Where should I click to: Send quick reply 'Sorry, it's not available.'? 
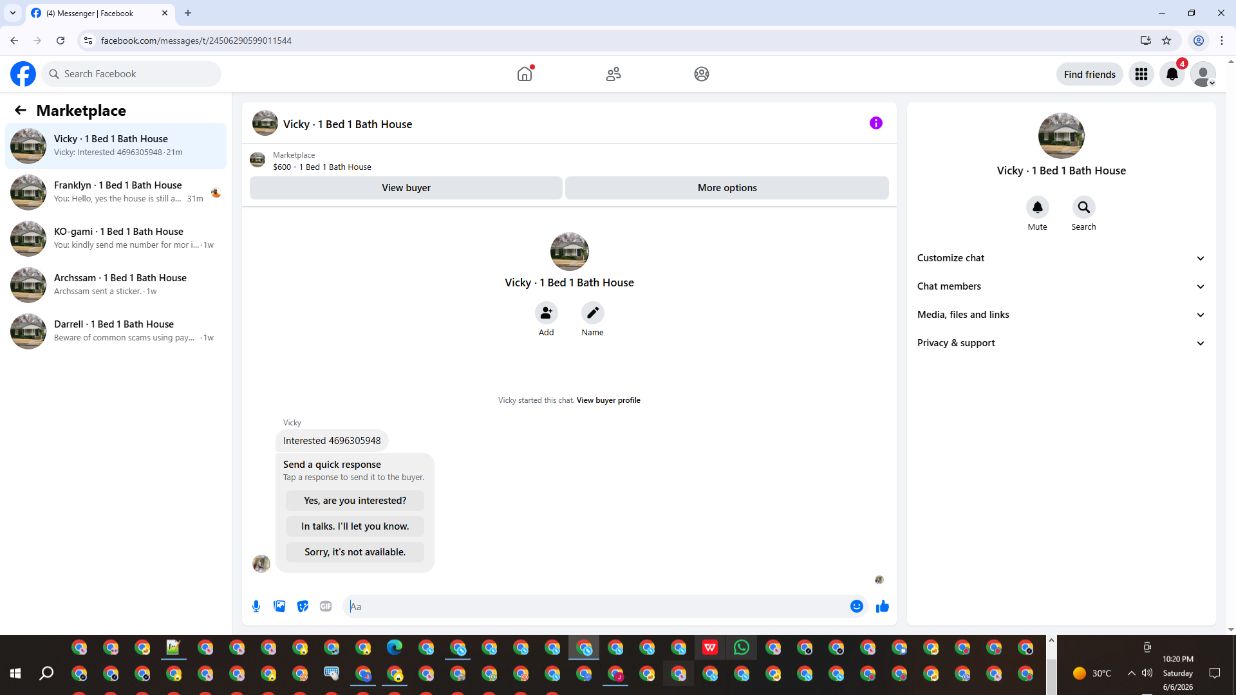(355, 552)
